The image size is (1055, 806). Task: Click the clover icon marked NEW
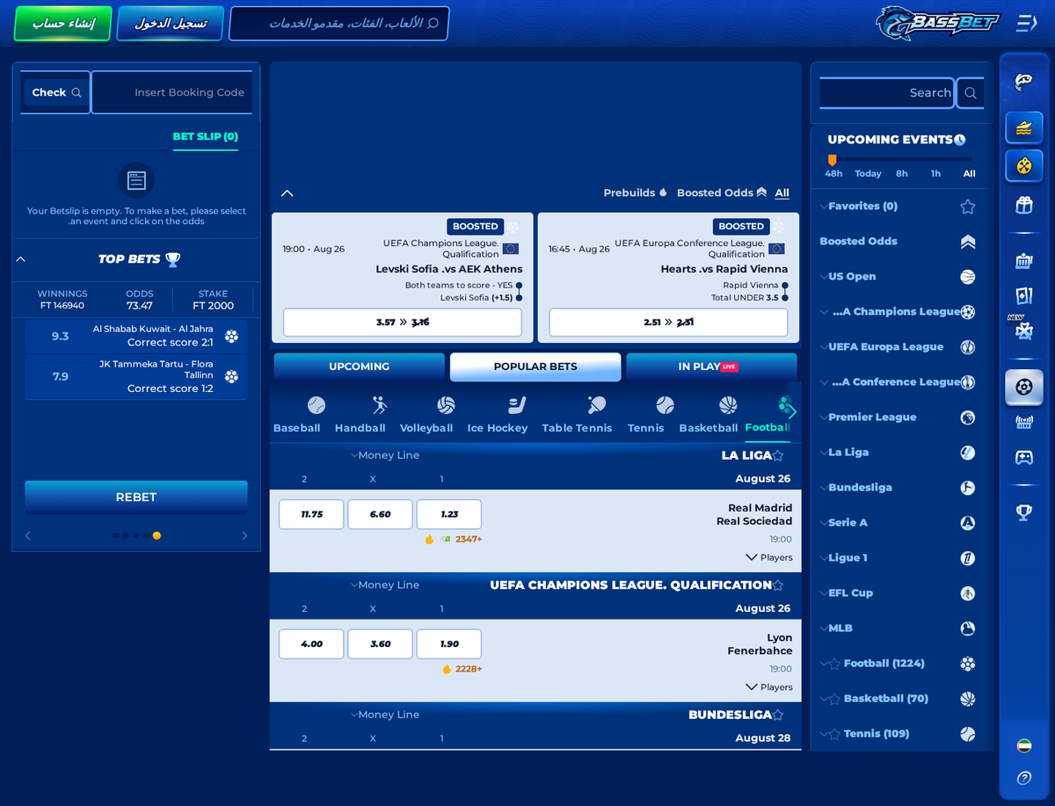click(x=1023, y=330)
